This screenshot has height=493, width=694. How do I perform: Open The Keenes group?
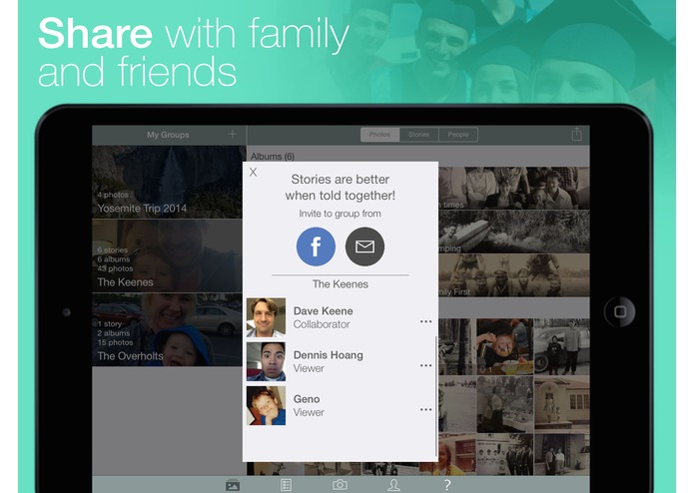(x=169, y=255)
